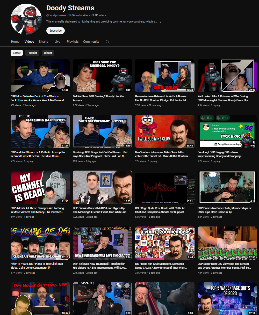The height and width of the screenshot is (315, 259).
Task: Play the 'New Thumbnails Will Save the Channel' thumbnail
Action: pyautogui.click(x=102, y=243)
